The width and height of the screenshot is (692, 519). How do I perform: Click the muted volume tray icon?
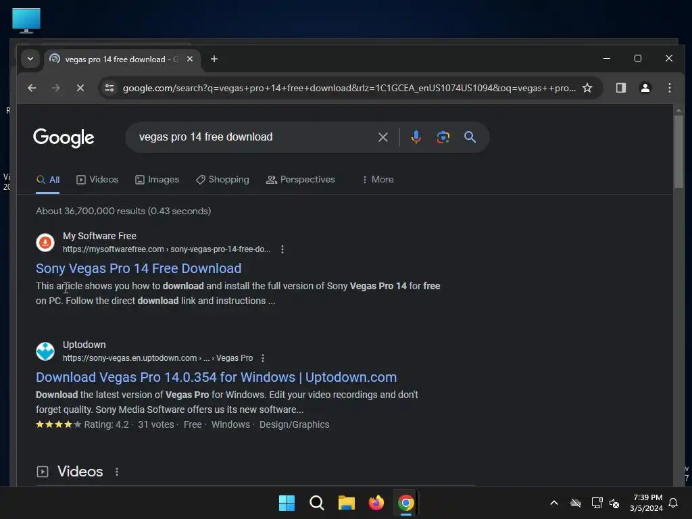click(614, 503)
